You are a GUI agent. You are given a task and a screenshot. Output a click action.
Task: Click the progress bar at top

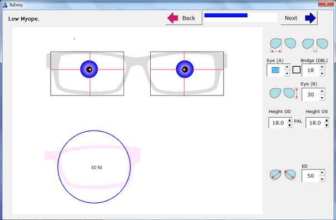(x=241, y=17)
